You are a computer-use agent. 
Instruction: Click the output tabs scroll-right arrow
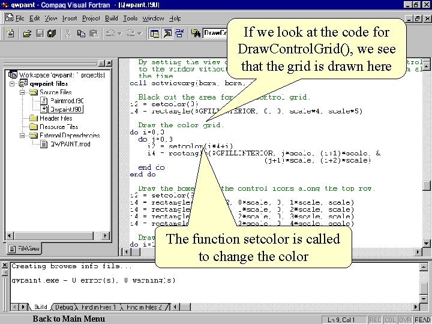[x=23, y=307]
